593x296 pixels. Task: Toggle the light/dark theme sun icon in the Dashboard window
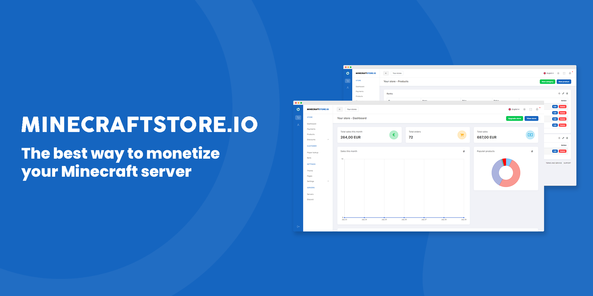524,109
